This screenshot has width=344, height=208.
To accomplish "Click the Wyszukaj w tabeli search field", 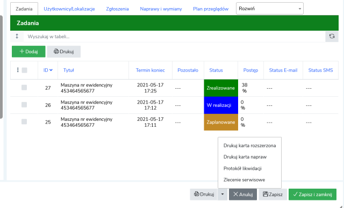I will [x=174, y=37].
